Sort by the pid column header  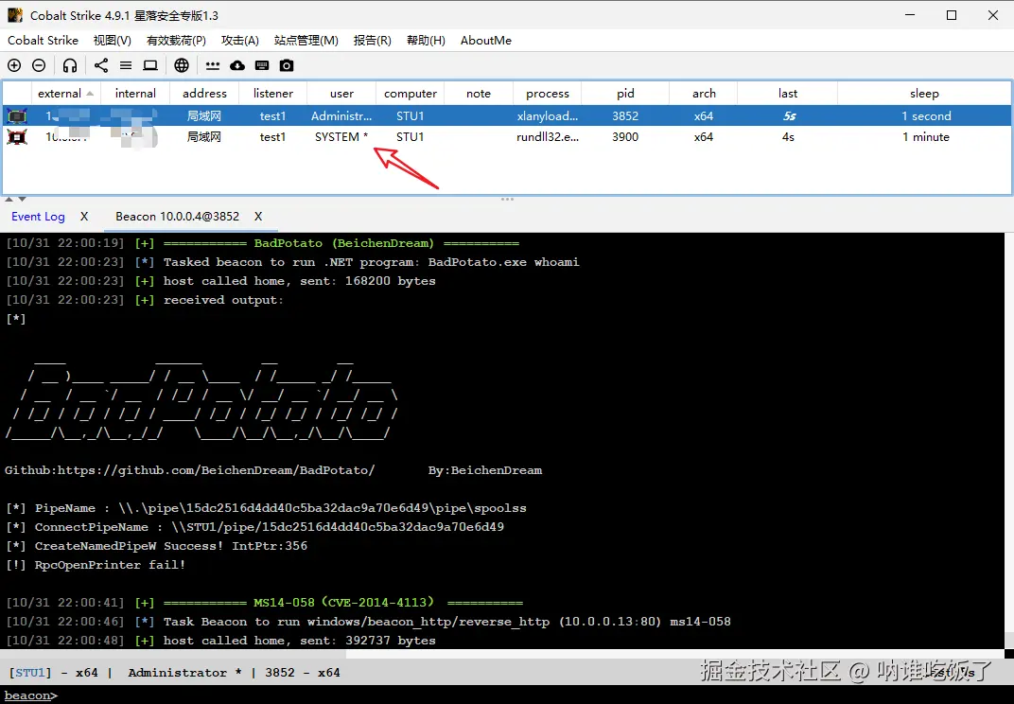625,93
